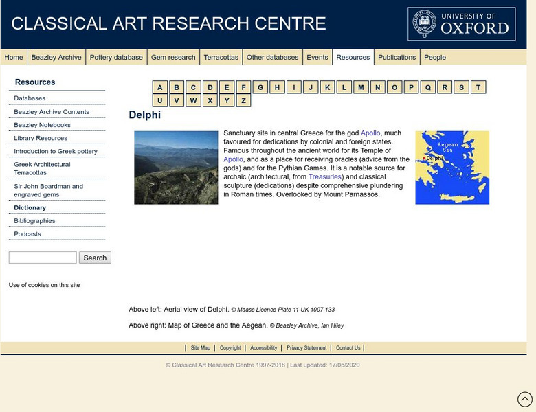Follow the first Apollo link after 'god'
Screen dimensions: 536x412
pyautogui.click(x=370, y=133)
